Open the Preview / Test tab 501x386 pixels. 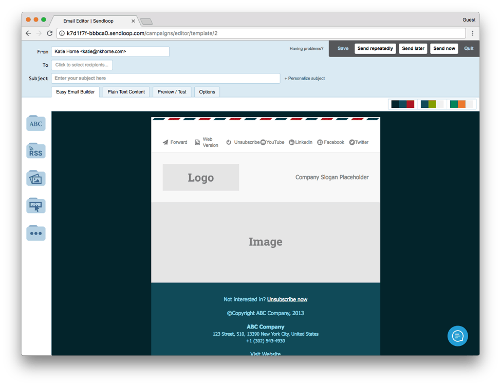tap(172, 92)
